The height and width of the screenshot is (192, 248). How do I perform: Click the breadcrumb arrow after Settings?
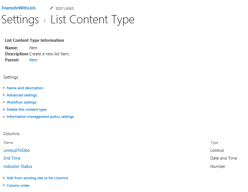pos(45,20)
